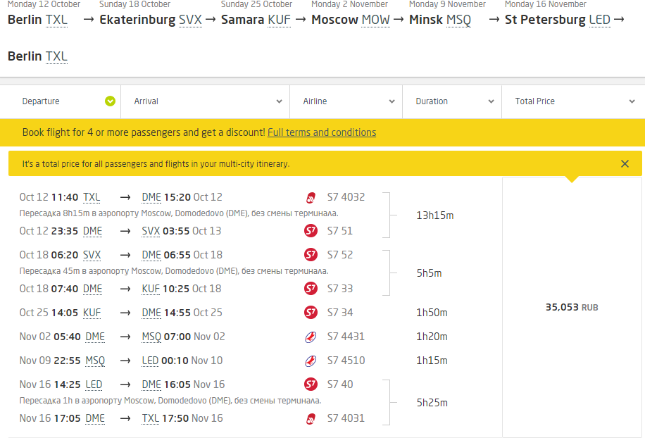Click LED arrival code on the Nov 09 flight
The width and height of the screenshot is (645, 438).
(x=150, y=361)
